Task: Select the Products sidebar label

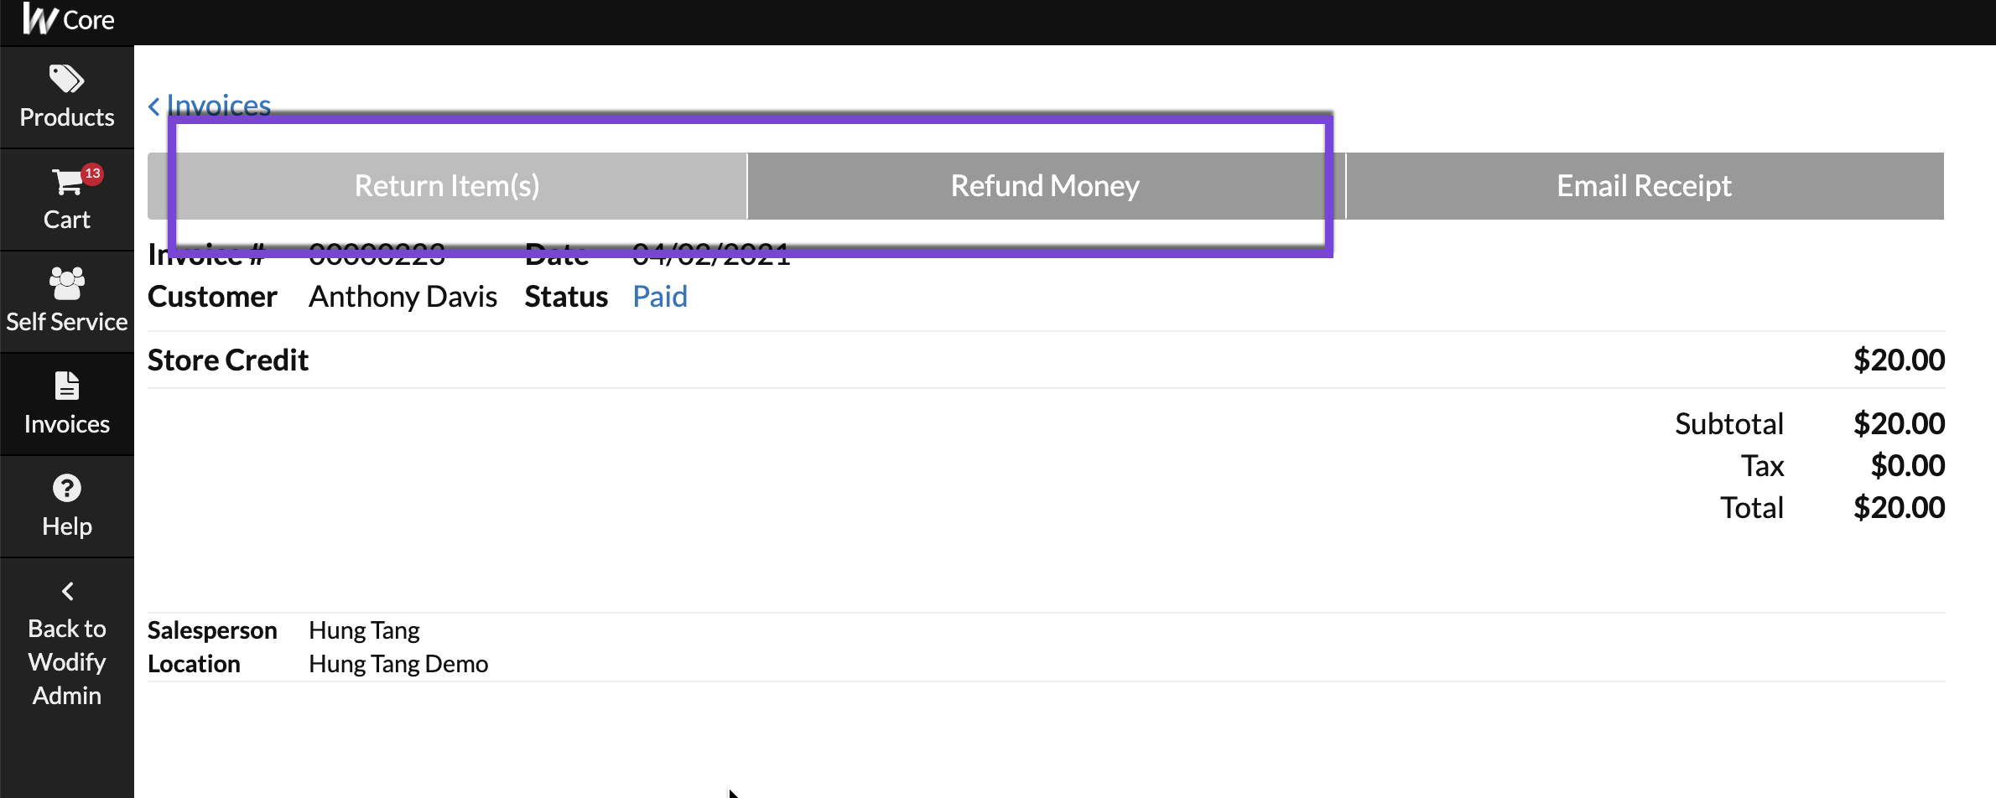Action: [67, 117]
